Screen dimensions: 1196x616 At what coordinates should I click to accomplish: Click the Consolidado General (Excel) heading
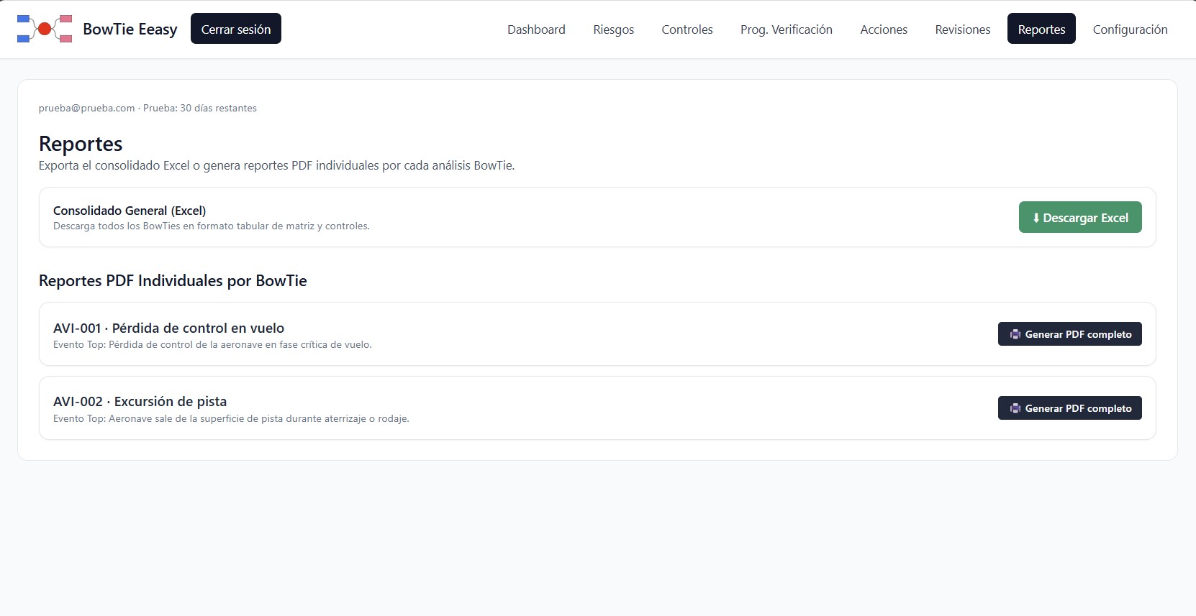130,211
